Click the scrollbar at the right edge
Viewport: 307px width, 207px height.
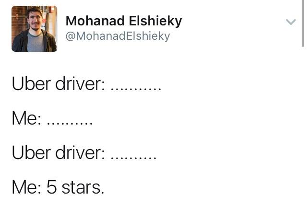303,24
